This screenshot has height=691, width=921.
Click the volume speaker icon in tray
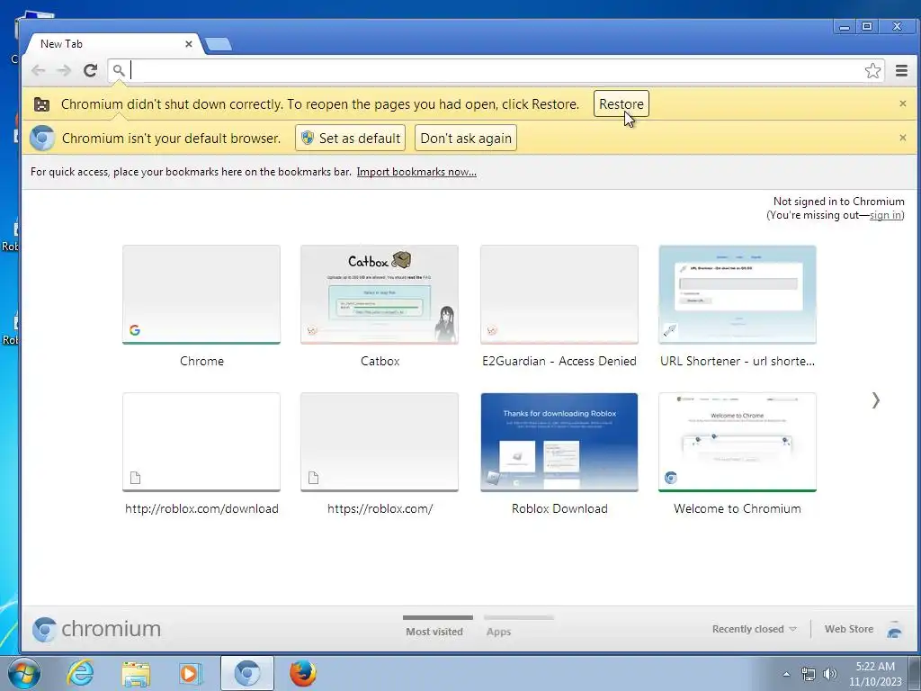pyautogui.click(x=830, y=674)
